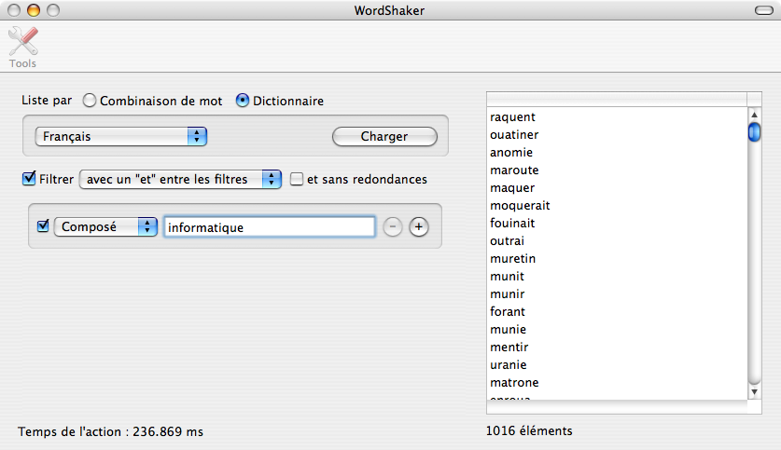The width and height of the screenshot is (781, 450).
Task: Remove the filter with the minus button
Action: pos(393,226)
